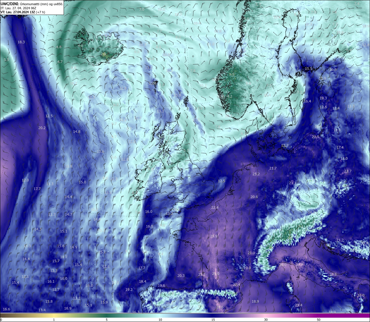
Task: Click the 4.0 value over Iceland
Action: [x=80, y=46]
